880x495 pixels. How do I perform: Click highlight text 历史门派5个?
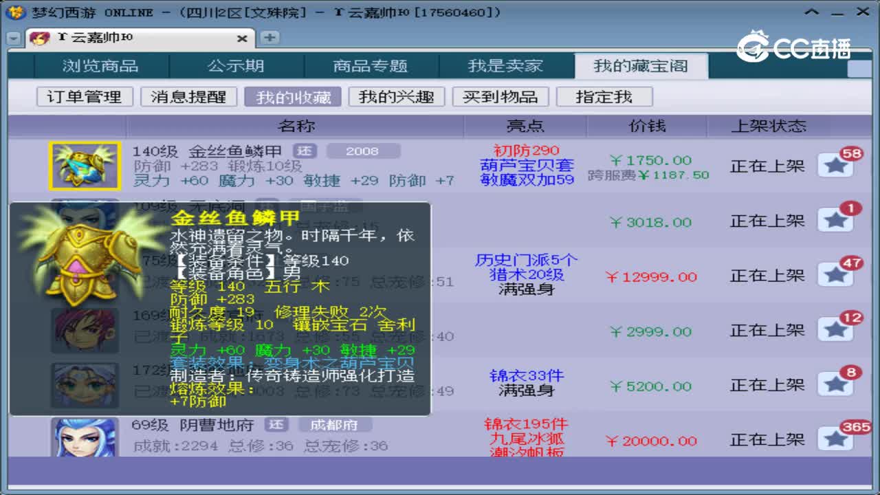pyautogui.click(x=527, y=261)
